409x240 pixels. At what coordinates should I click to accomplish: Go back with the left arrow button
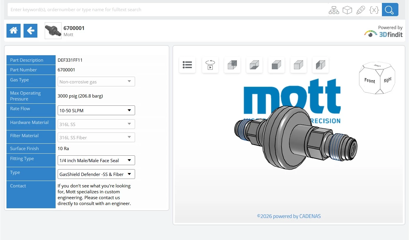[31, 31]
